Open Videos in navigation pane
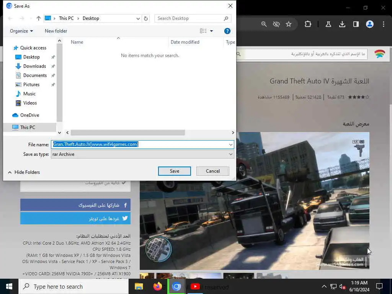This screenshot has width=392, height=294. (x=30, y=103)
